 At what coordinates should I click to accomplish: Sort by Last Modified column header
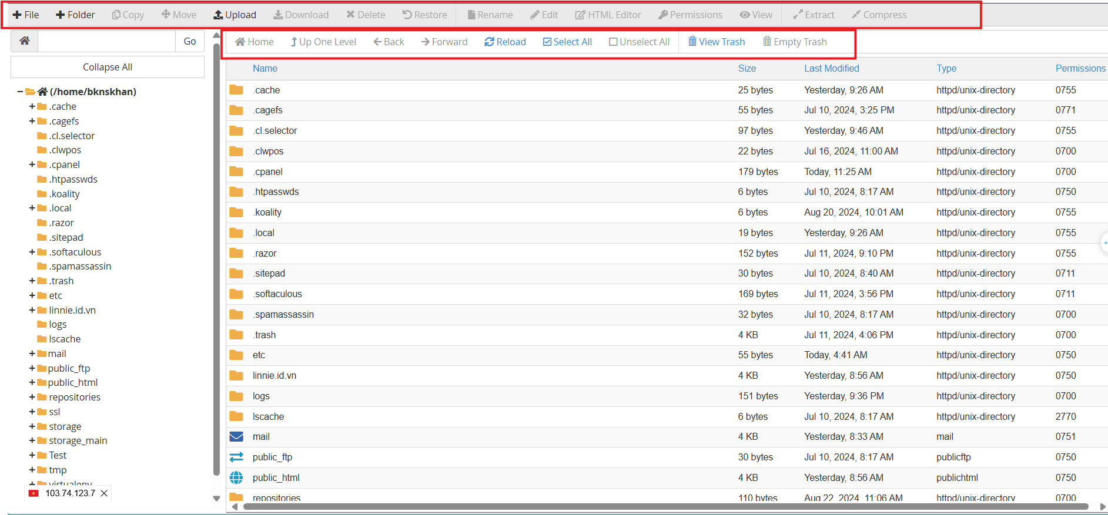(x=832, y=68)
